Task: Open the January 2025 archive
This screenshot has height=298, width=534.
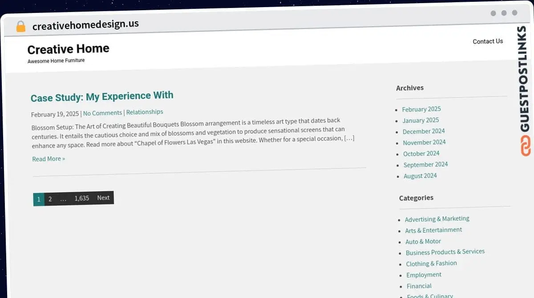Action: click(x=421, y=120)
